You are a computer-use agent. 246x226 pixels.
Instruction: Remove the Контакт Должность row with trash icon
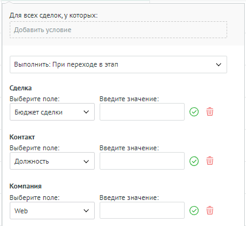coord(210,161)
